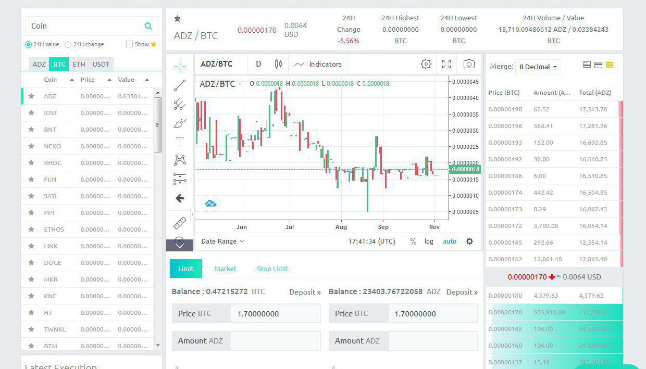This screenshot has height=369, width=646.
Task: Open chart settings gear in top bar
Action: point(426,64)
